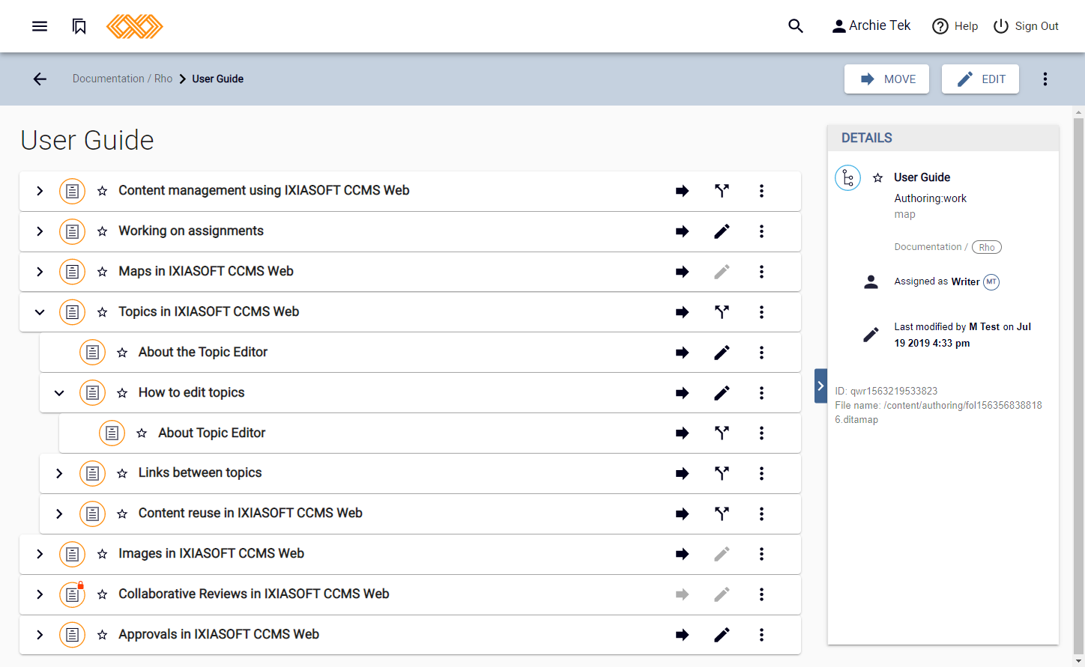Fork icon for Links between topics
The height and width of the screenshot is (667, 1085).
point(722,473)
